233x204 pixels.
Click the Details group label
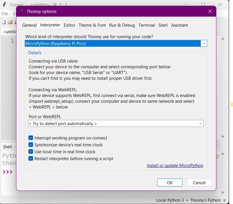coord(35,53)
